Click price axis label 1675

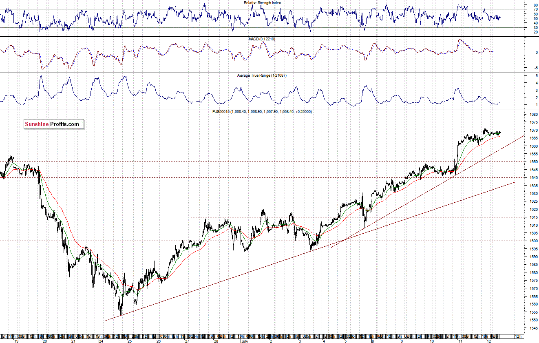(533, 122)
